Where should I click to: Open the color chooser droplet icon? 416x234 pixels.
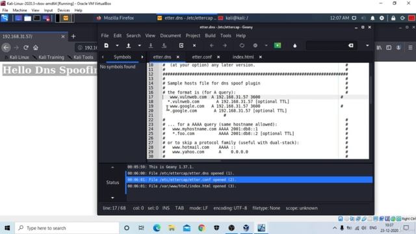click(x=294, y=45)
